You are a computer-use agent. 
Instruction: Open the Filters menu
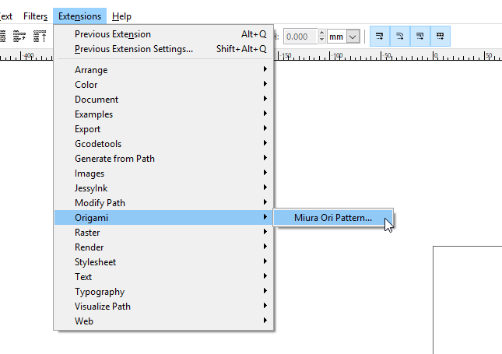coord(35,16)
